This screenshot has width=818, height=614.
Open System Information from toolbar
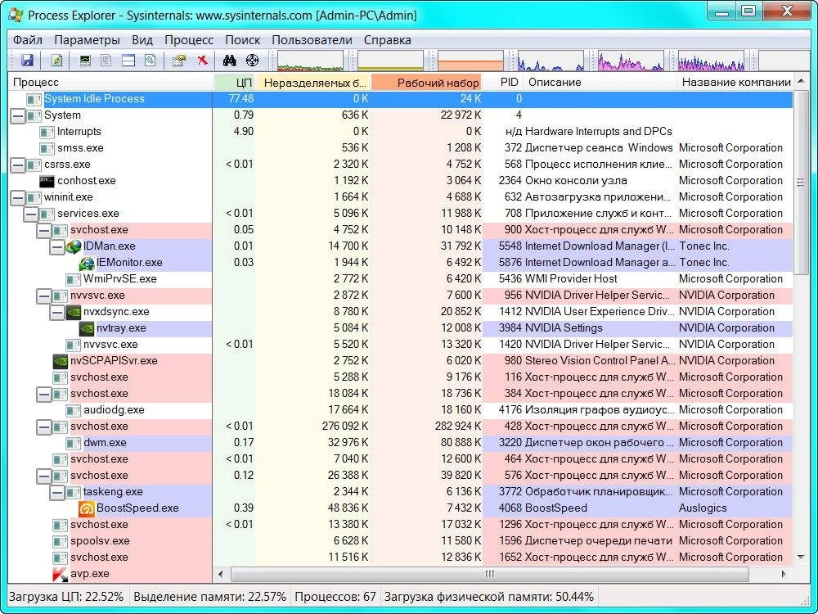(x=84, y=61)
